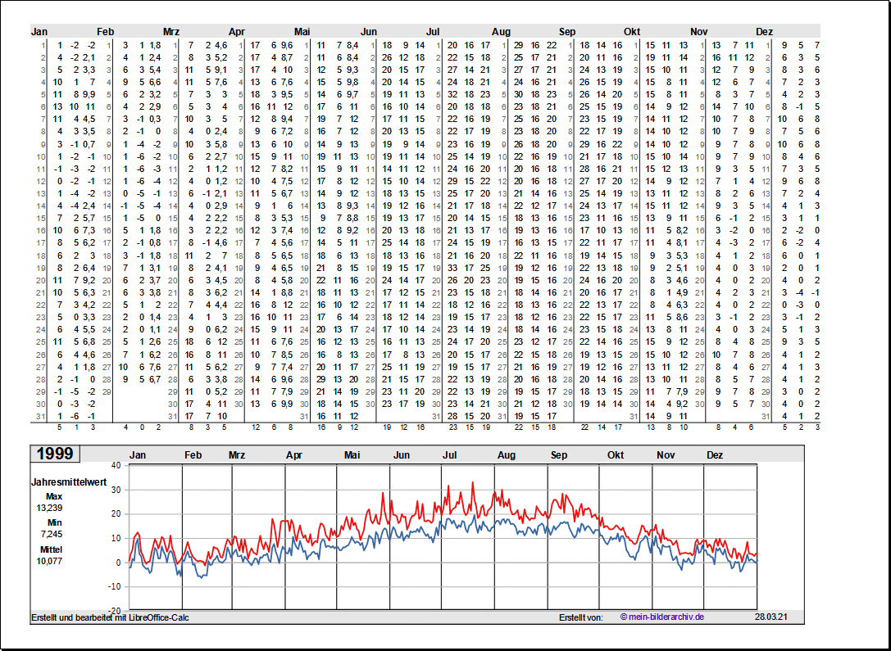Click the Max value 13,239

click(49, 508)
